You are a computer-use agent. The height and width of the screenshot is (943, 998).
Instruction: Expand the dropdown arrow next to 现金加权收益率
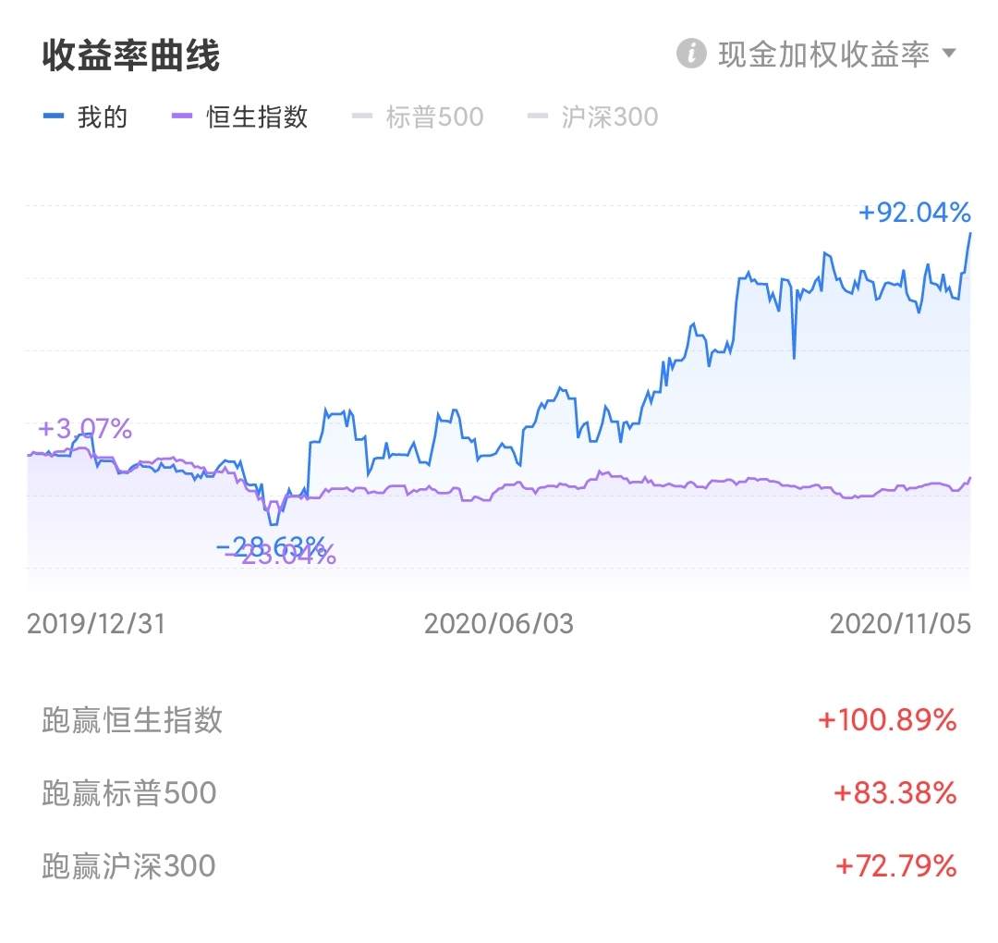pos(949,54)
